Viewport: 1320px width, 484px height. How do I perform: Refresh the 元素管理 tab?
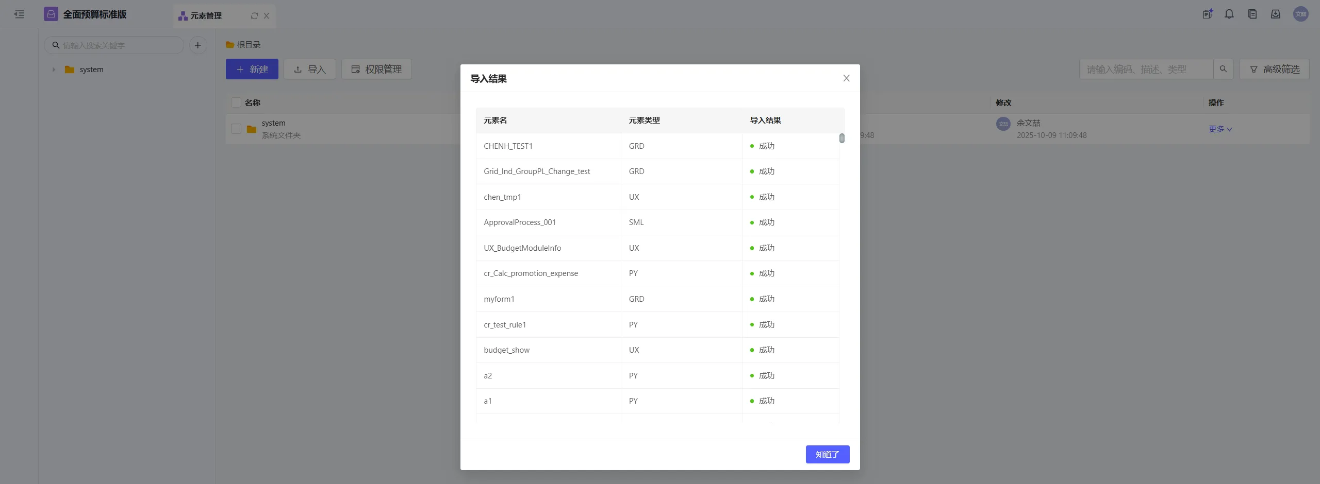254,16
